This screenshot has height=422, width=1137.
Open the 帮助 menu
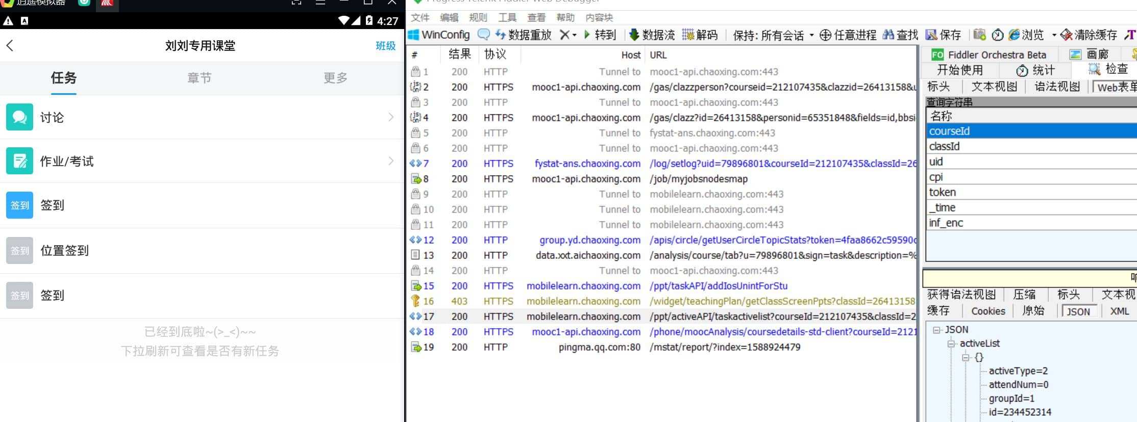pyautogui.click(x=565, y=17)
